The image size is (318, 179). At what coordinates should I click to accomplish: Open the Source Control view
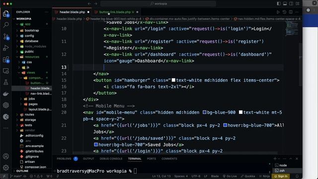pyautogui.click(x=6, y=36)
